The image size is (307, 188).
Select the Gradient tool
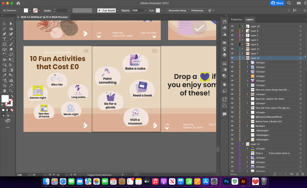(x=11, y=70)
